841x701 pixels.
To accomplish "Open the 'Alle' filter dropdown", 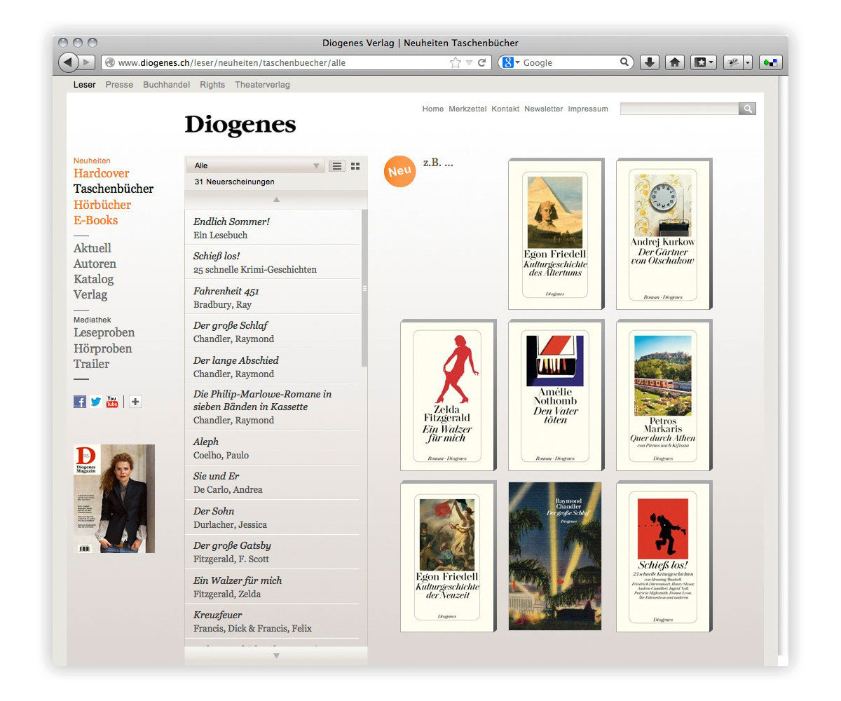I will (257, 166).
